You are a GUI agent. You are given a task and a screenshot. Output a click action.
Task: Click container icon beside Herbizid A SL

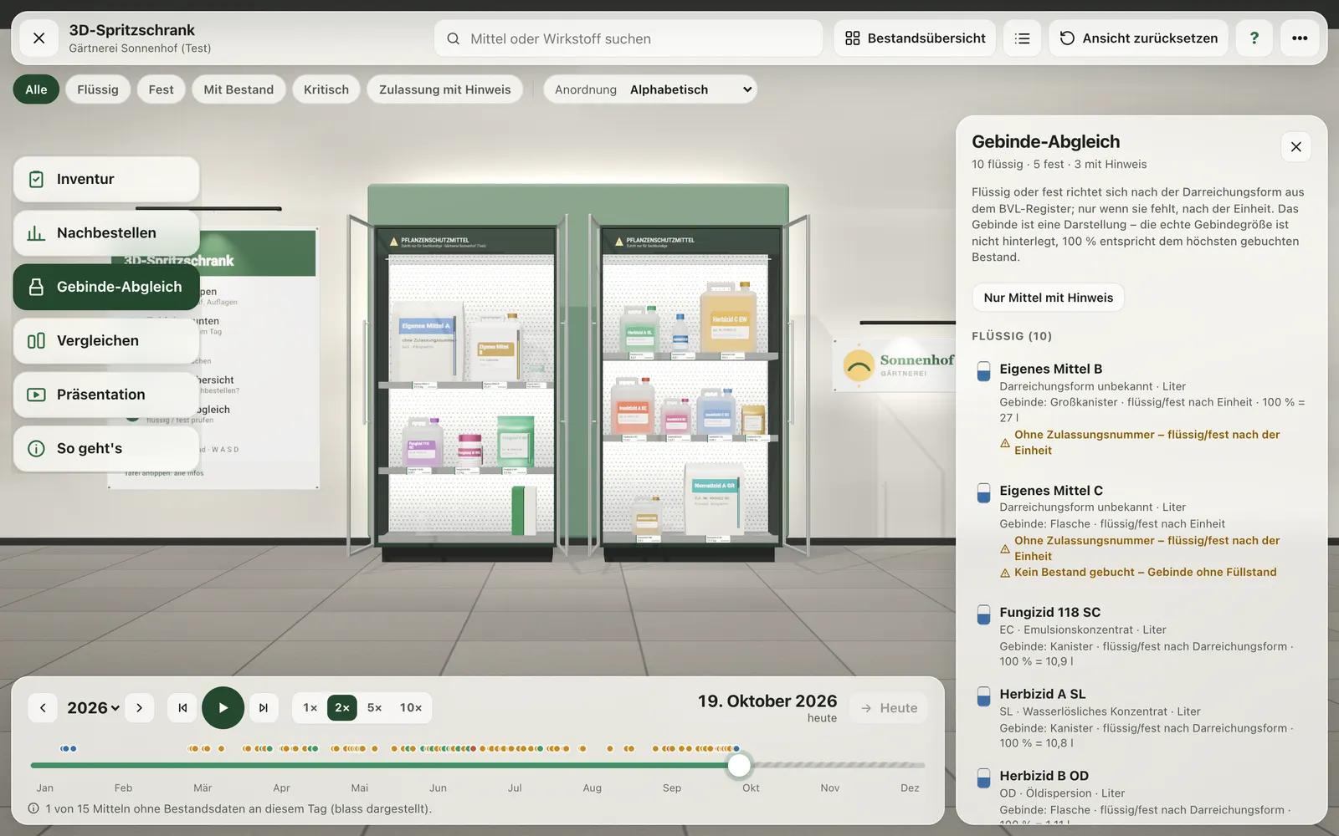[x=984, y=696]
